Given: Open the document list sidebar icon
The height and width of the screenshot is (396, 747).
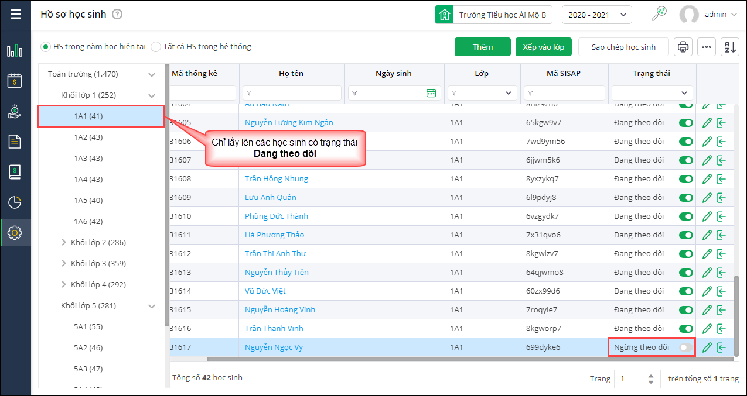Looking at the screenshot, I should [x=15, y=142].
